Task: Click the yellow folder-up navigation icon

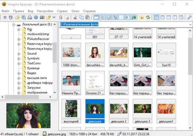Action: (x=142, y=17)
